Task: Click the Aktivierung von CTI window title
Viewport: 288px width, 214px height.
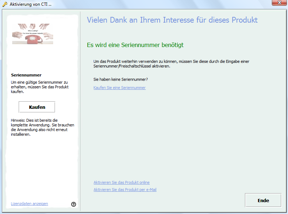Action: [x=30, y=4]
